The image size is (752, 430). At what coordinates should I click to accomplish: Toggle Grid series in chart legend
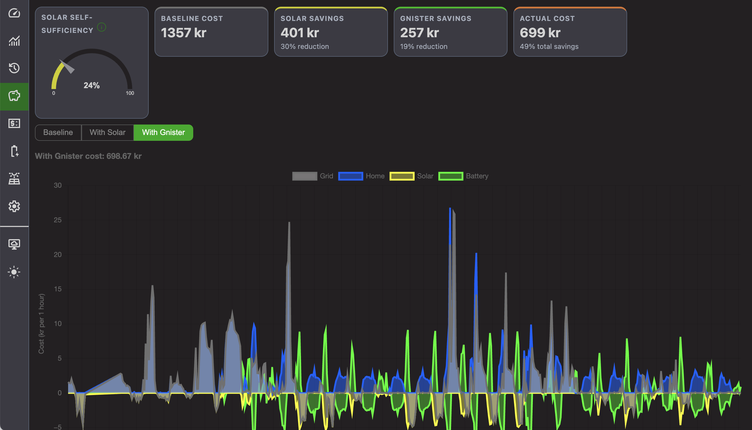point(313,176)
